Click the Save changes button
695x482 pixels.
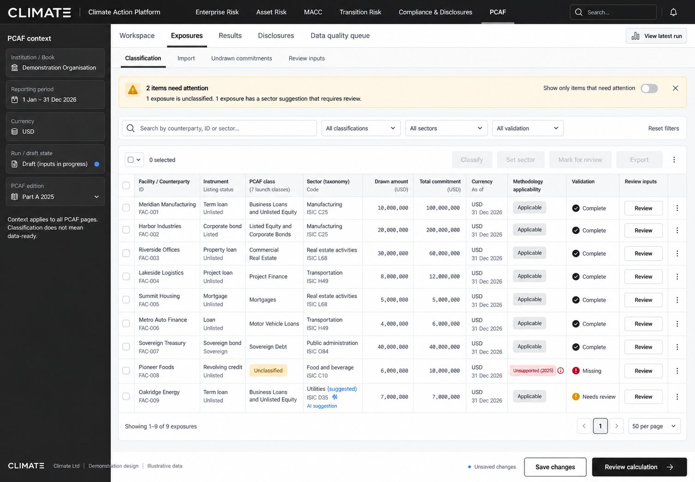(555, 467)
